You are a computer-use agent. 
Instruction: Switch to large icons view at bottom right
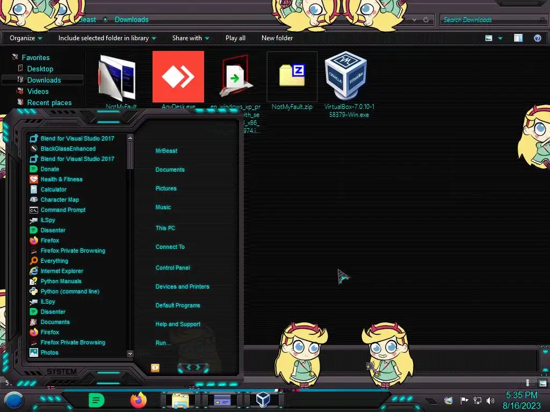point(543,383)
